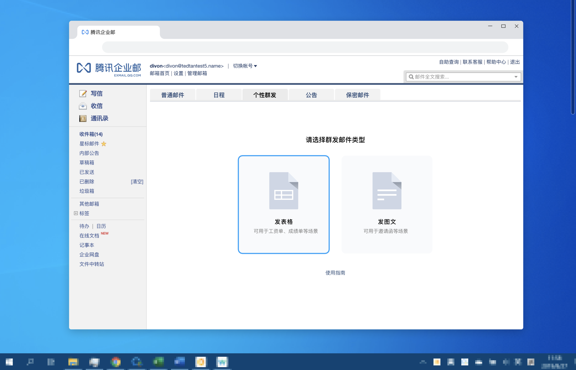
Task: Click into the 邮件全文搜索 search field
Action: click(463, 77)
